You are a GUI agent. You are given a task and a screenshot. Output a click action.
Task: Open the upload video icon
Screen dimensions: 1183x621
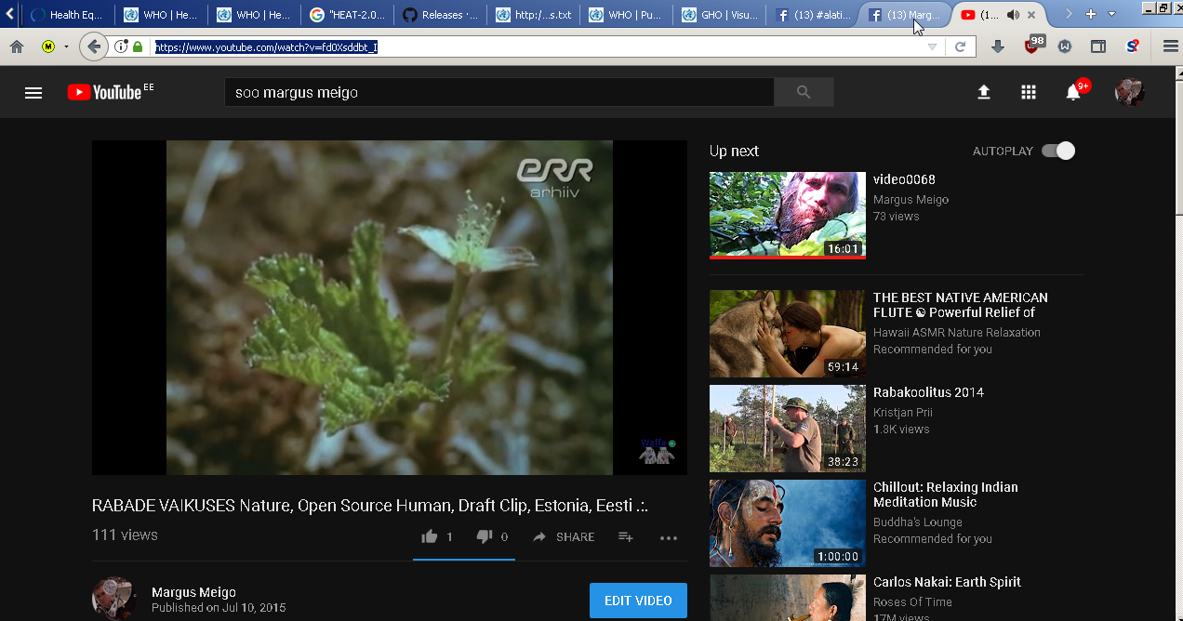tap(983, 92)
